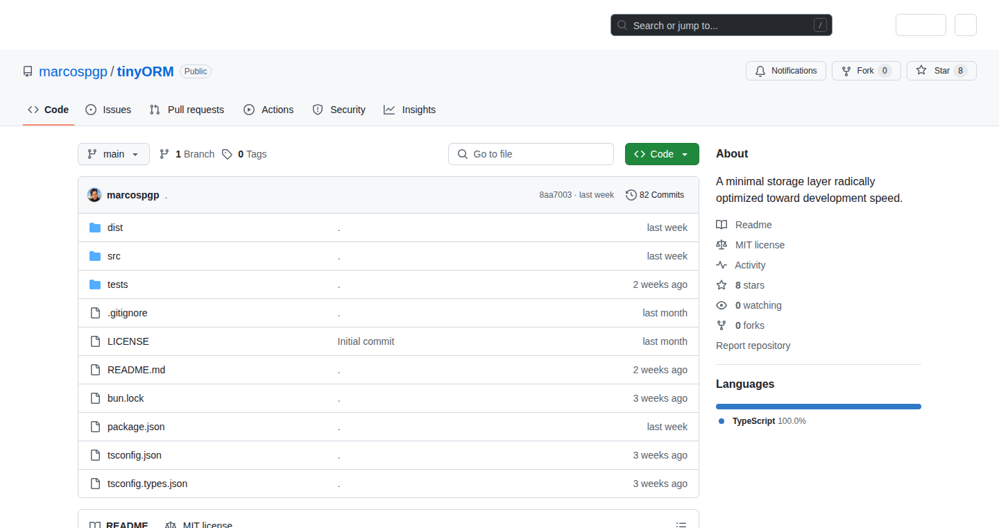The image size is (999, 528).
Task: Open the Insights tab
Action: point(409,110)
